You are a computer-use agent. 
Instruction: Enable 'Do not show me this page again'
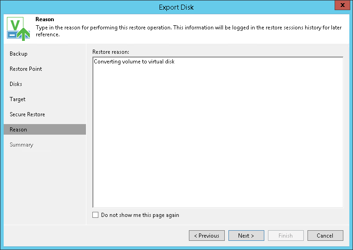(x=96, y=215)
